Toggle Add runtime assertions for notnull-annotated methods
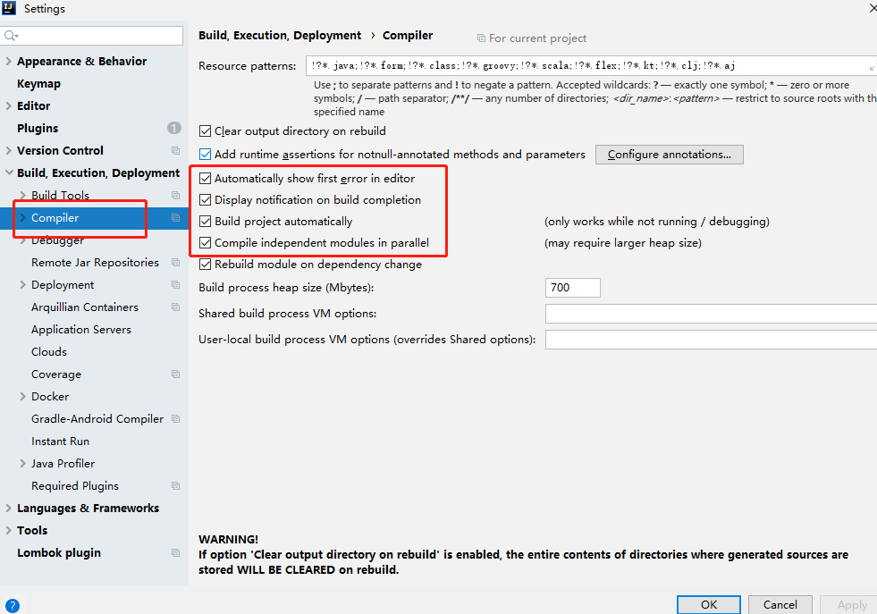The height and width of the screenshot is (614, 877). (206, 155)
